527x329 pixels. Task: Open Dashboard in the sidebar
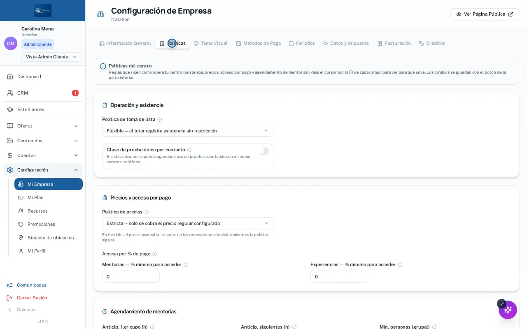43,76
